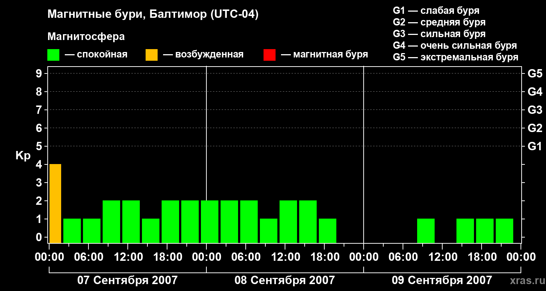Click 'G4 — очень сильная буря' description
Image resolution: width=546 pixels, height=291 pixels.
[x=455, y=45]
